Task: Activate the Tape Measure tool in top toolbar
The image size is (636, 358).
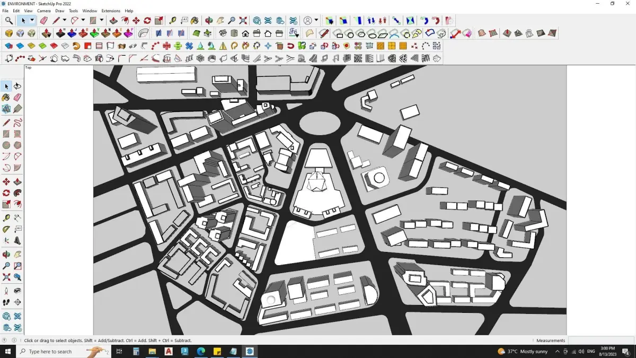Action: tap(173, 21)
